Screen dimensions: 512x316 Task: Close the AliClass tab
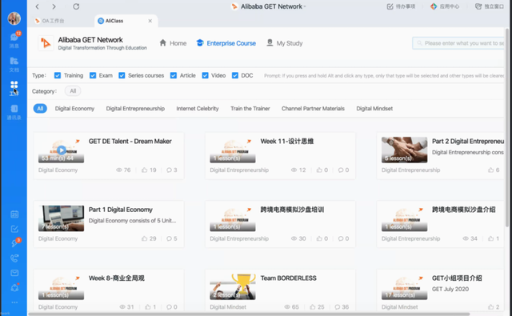click(150, 21)
